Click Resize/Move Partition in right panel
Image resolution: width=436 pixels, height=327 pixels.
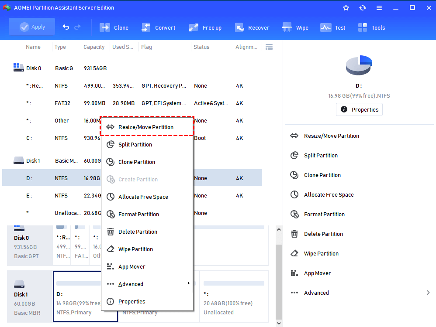point(325,136)
